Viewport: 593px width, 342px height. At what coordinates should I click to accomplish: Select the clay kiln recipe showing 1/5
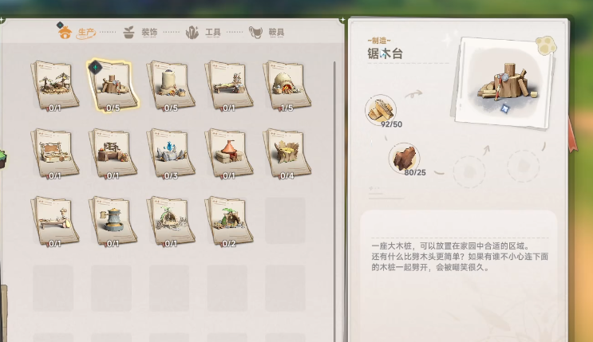coord(287,86)
